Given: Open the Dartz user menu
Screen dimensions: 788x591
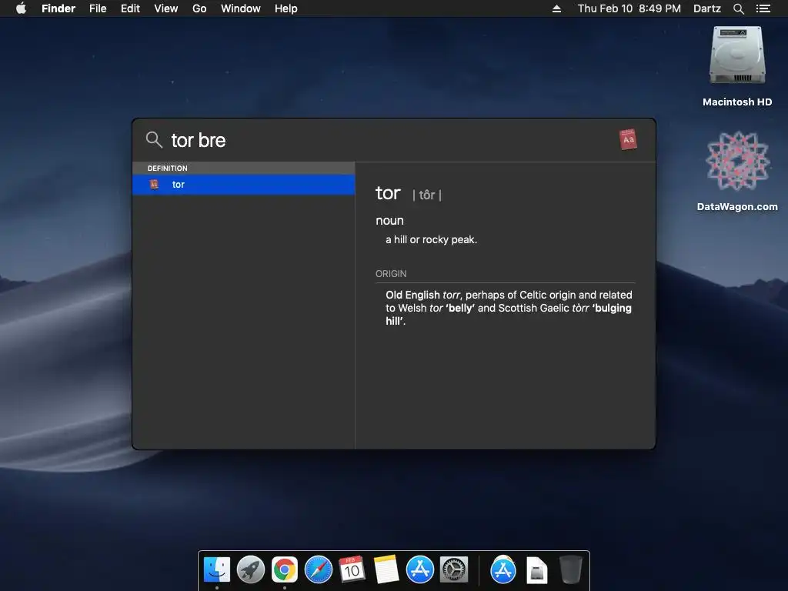Looking at the screenshot, I should [707, 8].
